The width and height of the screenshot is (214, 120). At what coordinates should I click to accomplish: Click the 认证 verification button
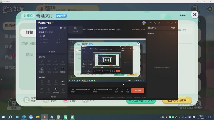118,30
